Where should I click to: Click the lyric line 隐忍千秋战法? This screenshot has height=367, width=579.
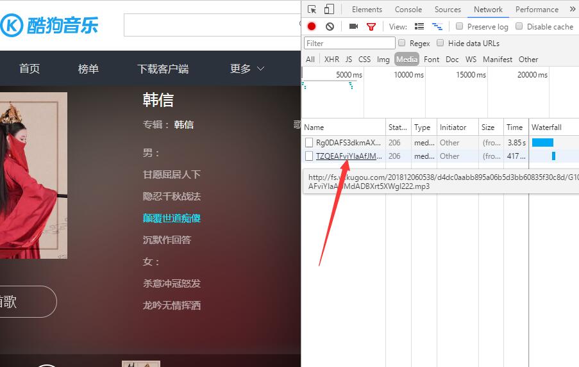point(172,196)
